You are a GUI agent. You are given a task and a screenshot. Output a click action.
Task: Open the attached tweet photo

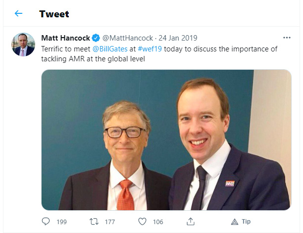click(166, 140)
